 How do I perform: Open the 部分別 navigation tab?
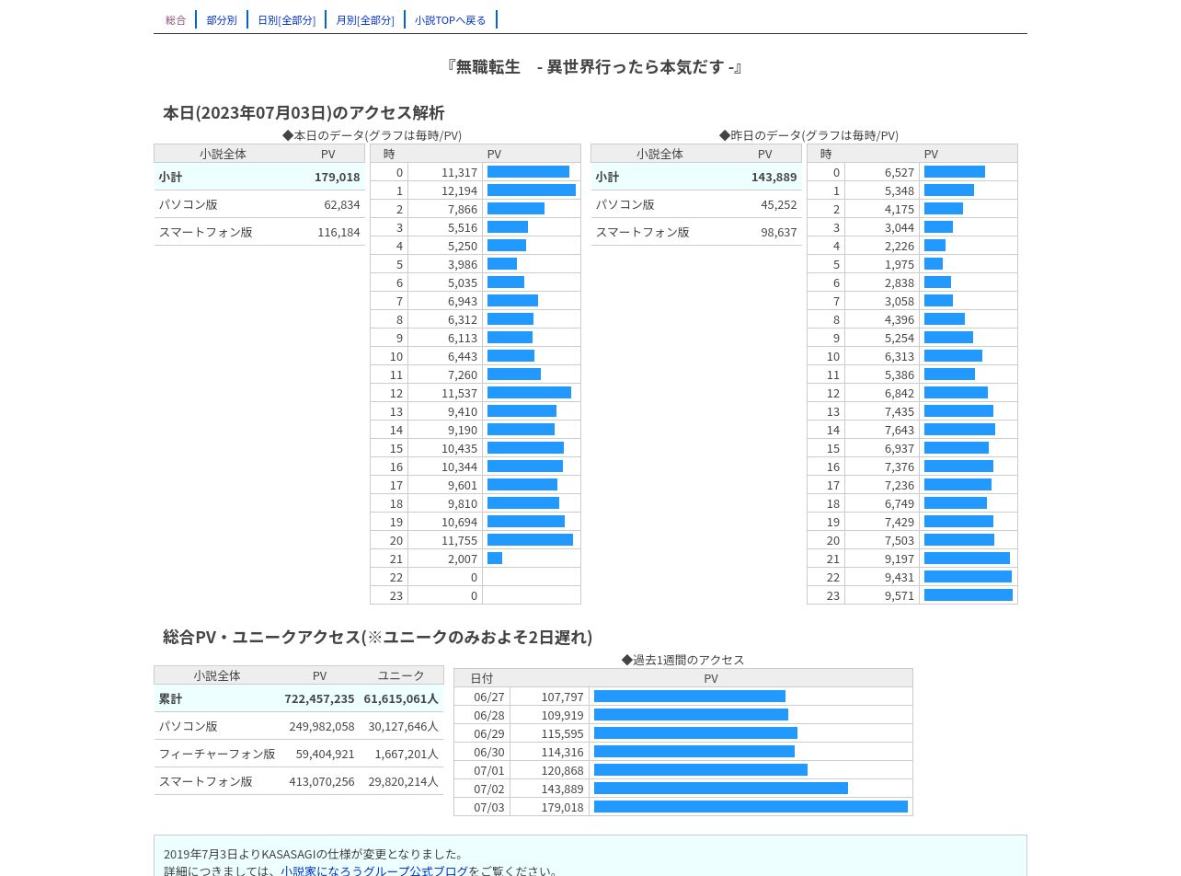(x=222, y=20)
